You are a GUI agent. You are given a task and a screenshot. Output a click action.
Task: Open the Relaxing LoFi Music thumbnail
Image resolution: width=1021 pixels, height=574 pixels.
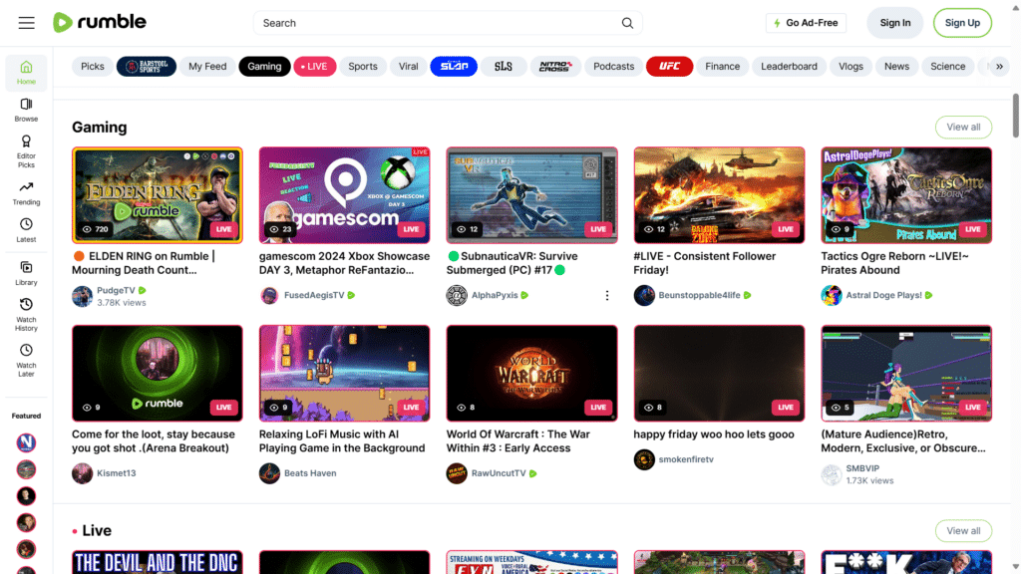pos(344,374)
